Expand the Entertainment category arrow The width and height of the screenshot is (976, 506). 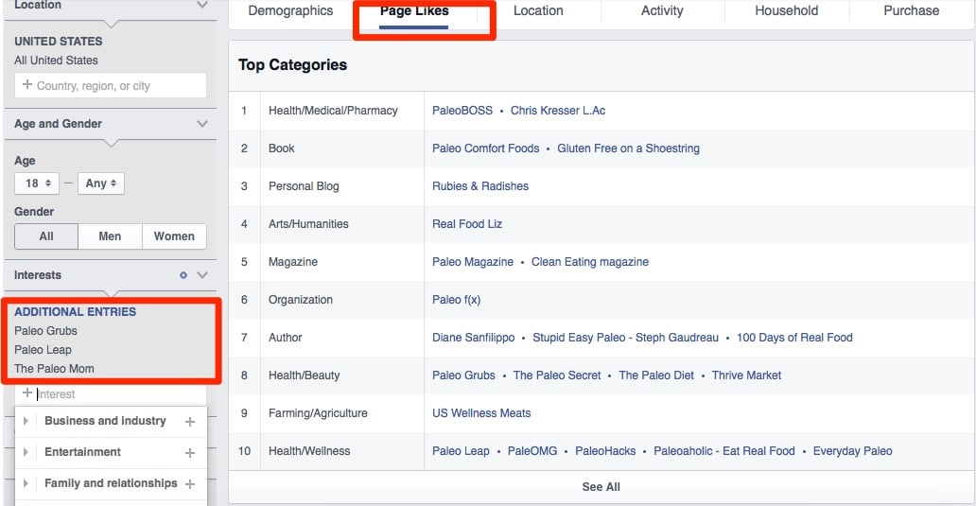pyautogui.click(x=26, y=453)
